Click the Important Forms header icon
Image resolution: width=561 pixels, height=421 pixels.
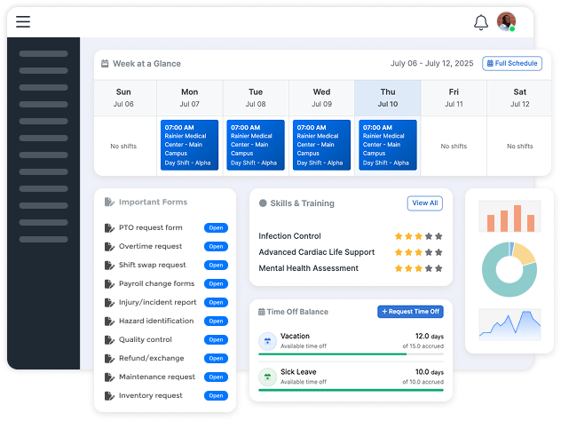click(x=109, y=202)
